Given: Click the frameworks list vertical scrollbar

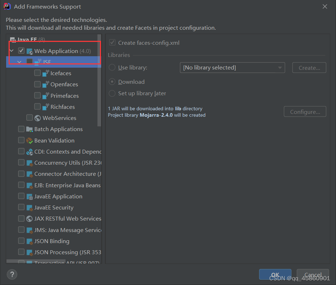Looking at the screenshot, I should pos(99,80).
